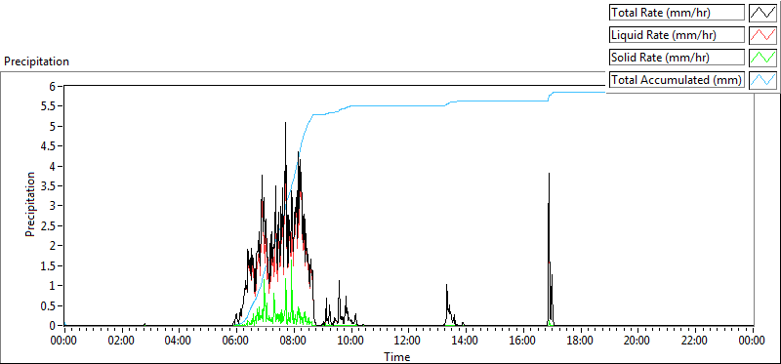The height and width of the screenshot is (364, 781).
Task: Click the vertical Precipitation axis label
Action: click(x=30, y=204)
